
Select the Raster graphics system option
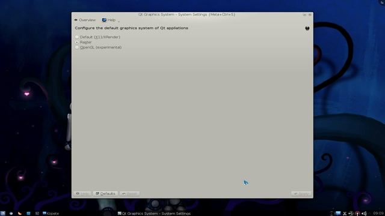point(84,42)
